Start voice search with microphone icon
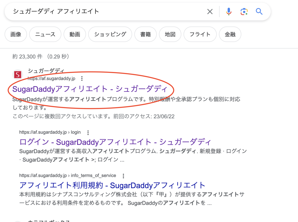 coord(229,12)
